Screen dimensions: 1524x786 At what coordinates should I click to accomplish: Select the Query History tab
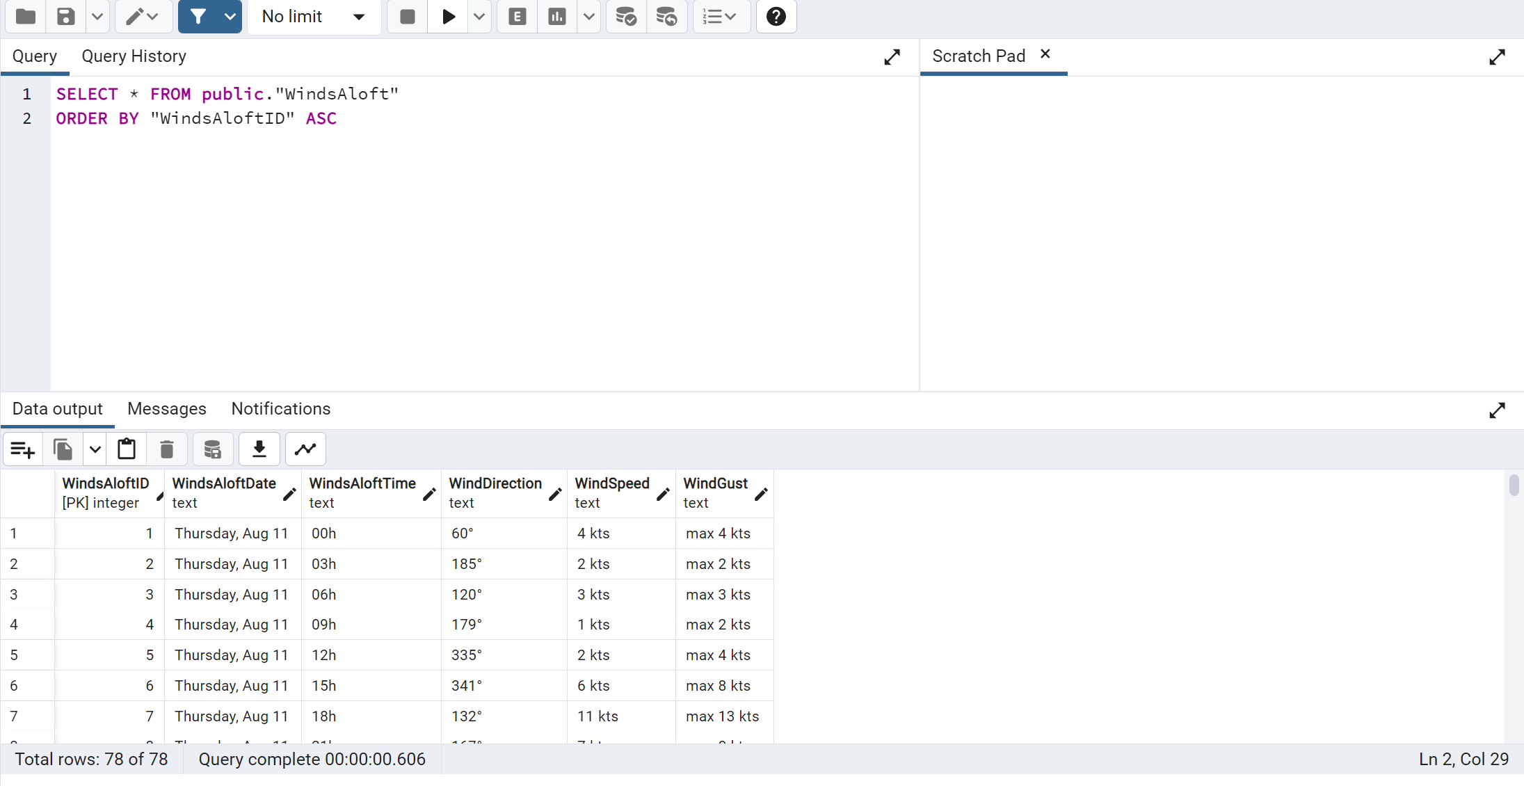point(134,55)
